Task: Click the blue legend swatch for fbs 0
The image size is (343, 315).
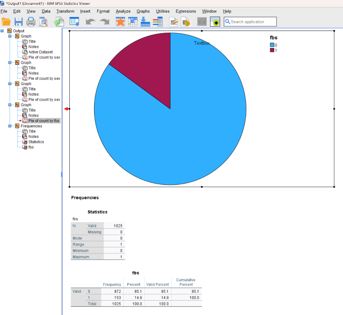Action: coord(272,45)
